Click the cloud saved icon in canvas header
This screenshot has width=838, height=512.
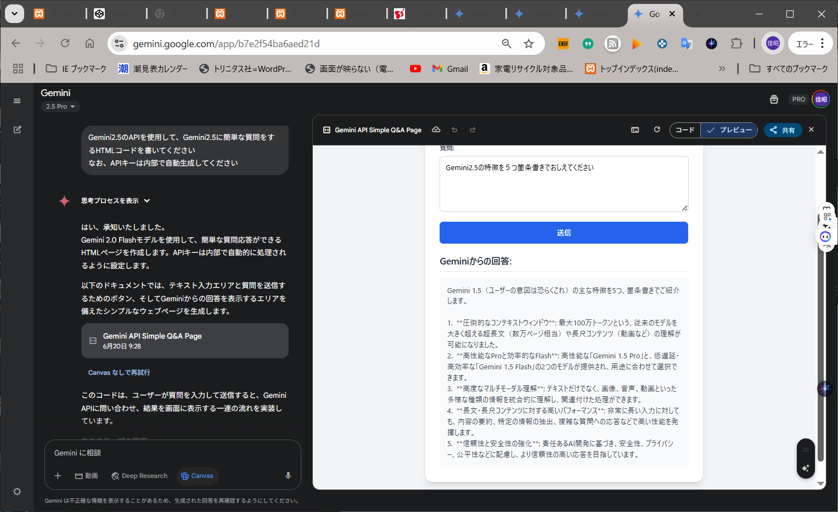pos(436,130)
